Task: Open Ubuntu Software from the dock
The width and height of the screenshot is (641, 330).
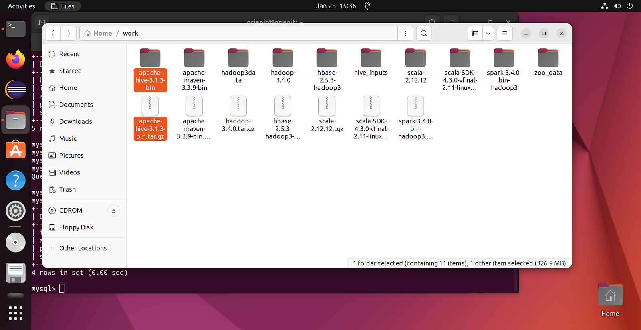Action: 16,150
